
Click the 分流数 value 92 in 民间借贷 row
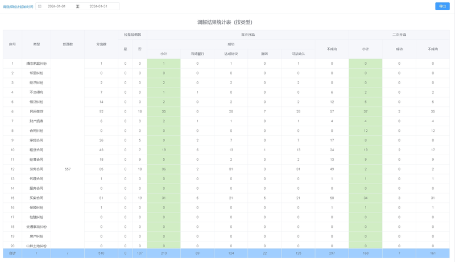101,111
